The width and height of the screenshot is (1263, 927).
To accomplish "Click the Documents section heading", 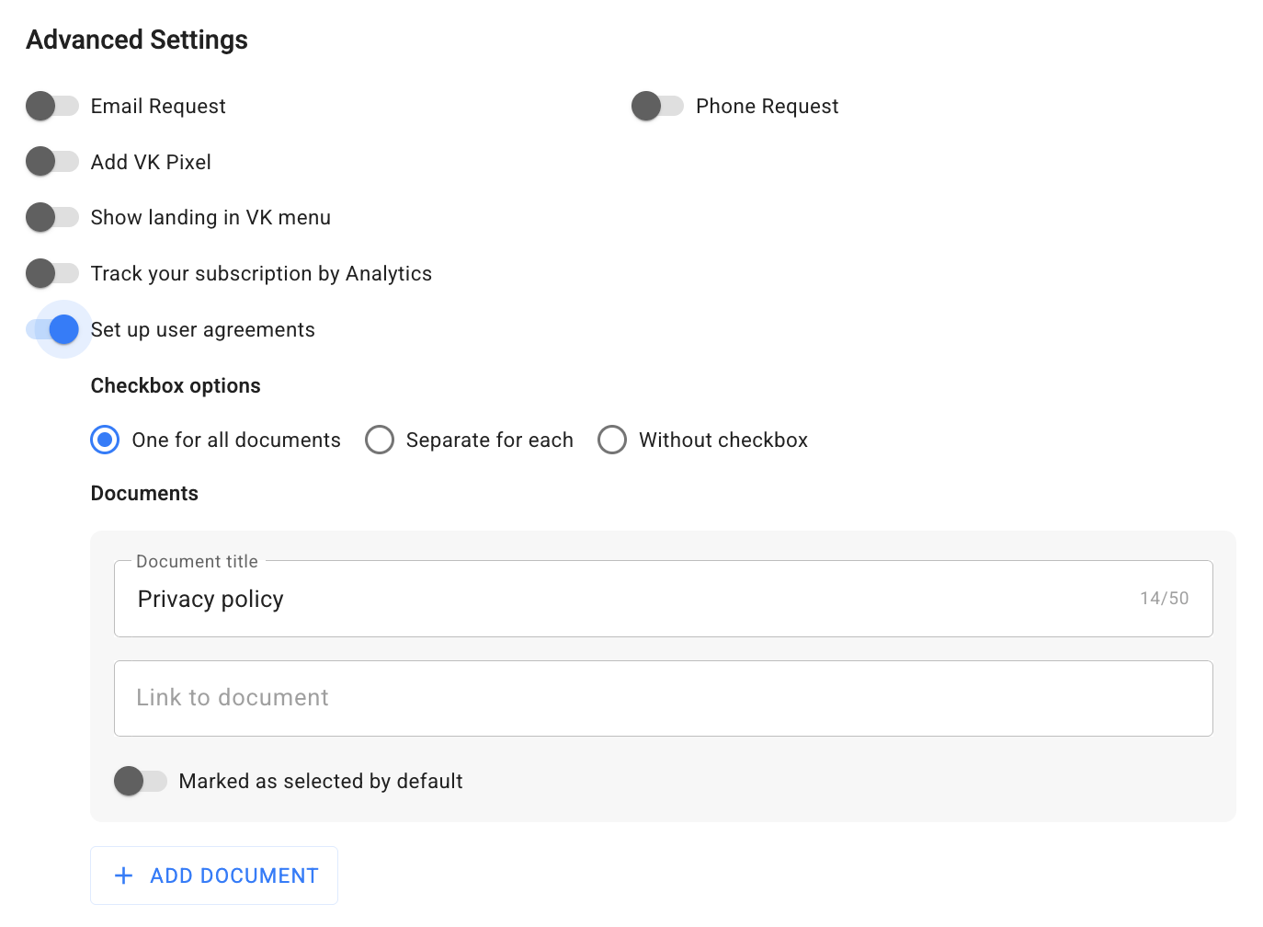I will (144, 494).
